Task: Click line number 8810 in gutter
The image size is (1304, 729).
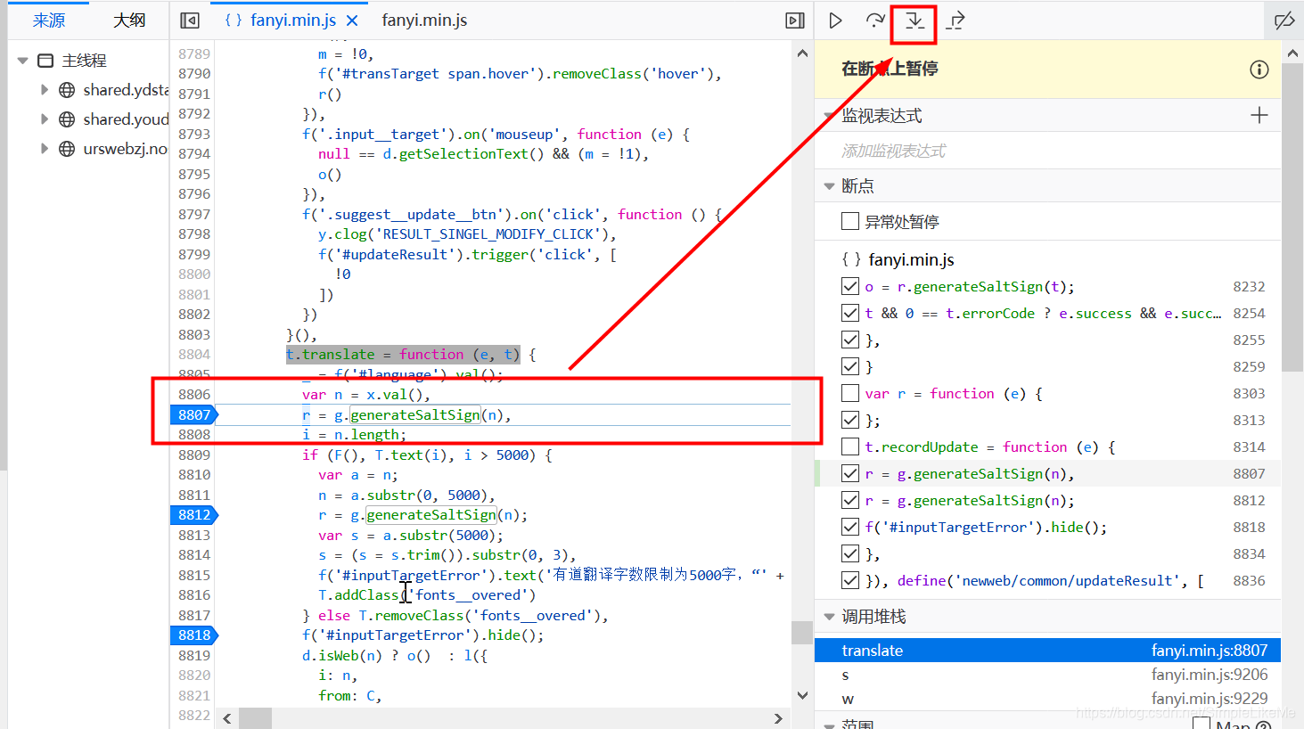Action: click(194, 475)
